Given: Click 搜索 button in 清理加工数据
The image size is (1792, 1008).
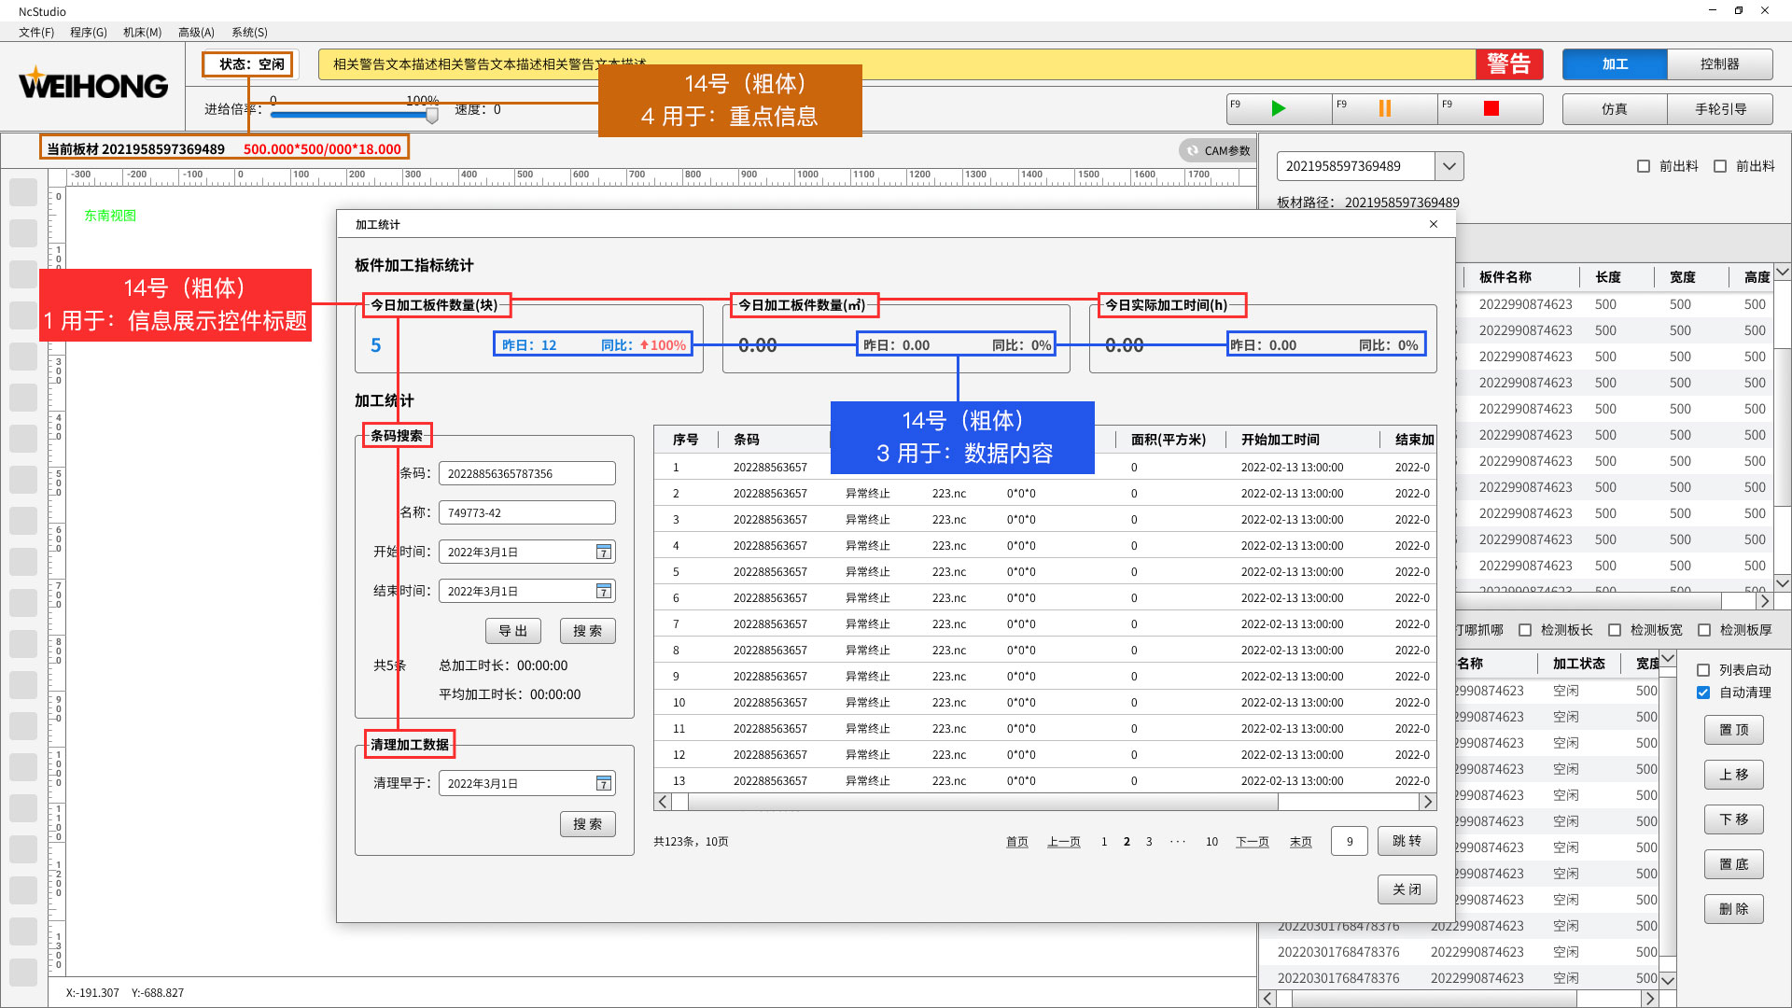Looking at the screenshot, I should coord(588,824).
